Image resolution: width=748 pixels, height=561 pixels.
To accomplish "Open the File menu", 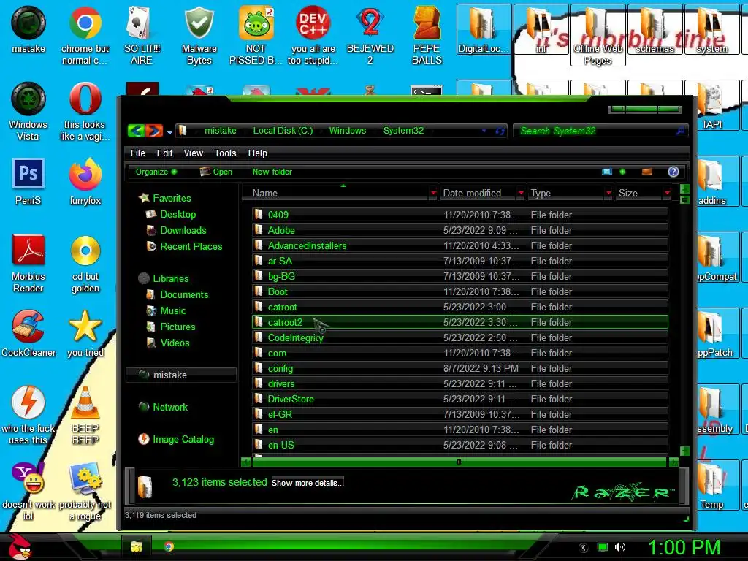I will tap(137, 153).
